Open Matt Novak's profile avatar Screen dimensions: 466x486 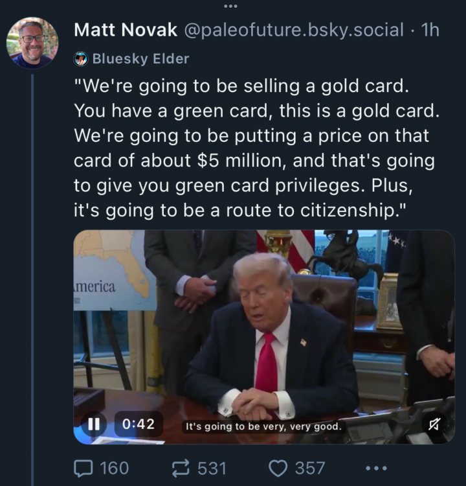pyautogui.click(x=32, y=43)
